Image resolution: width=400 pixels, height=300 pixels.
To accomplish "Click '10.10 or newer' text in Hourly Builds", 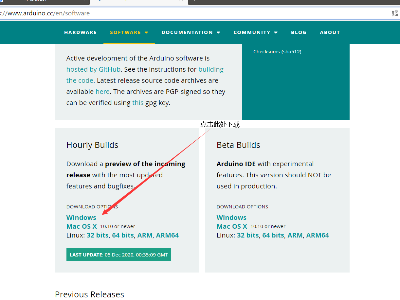I will 118,226.
